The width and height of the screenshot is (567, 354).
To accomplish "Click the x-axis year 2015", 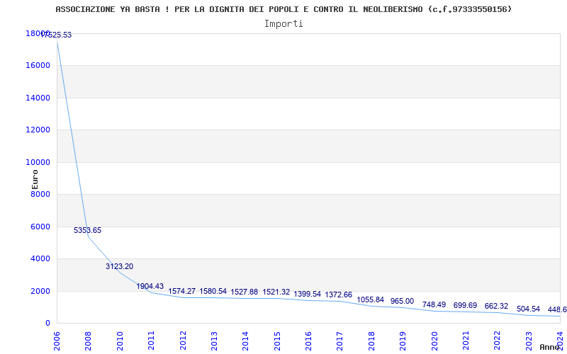I will (x=277, y=341).
